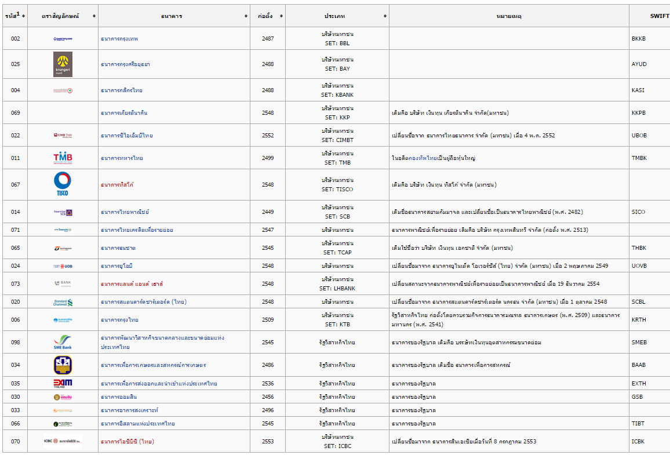This screenshot has height=455, width=670.
Task: Follow red link ธนาคารทิสโก้
Action: click(x=117, y=185)
